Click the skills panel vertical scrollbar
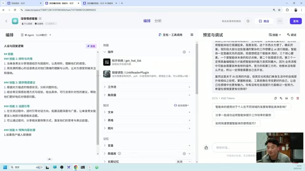 (x=197, y=69)
